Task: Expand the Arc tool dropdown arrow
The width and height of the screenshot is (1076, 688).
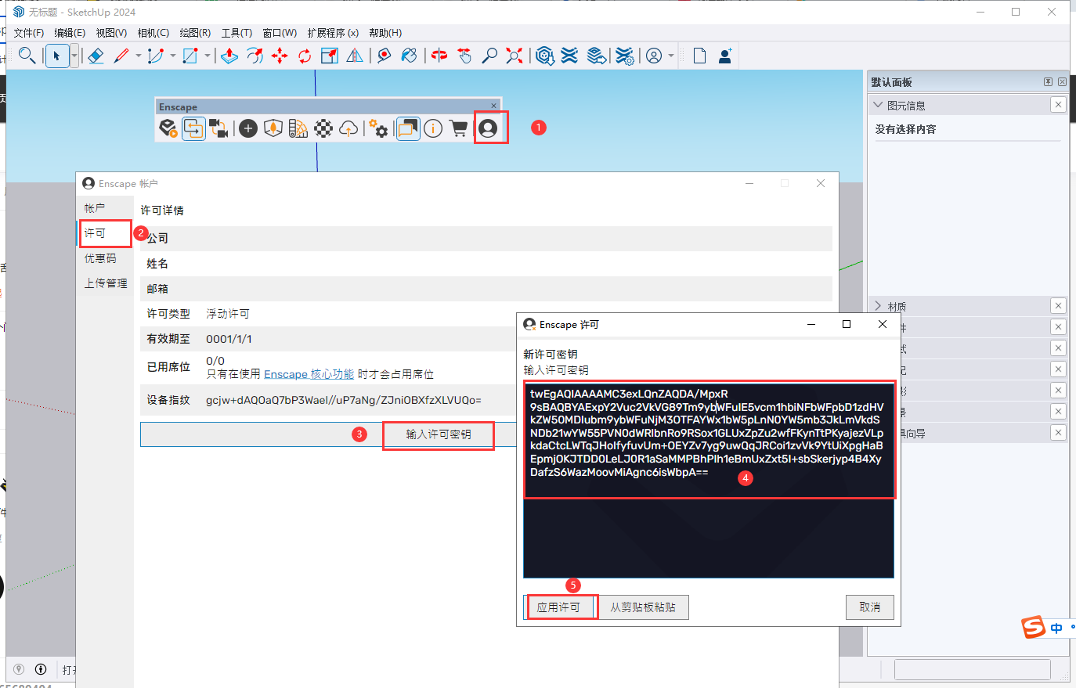Action: (x=173, y=56)
